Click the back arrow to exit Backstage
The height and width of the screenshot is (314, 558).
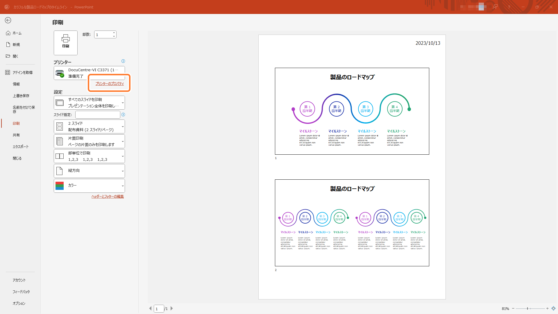coord(8,20)
